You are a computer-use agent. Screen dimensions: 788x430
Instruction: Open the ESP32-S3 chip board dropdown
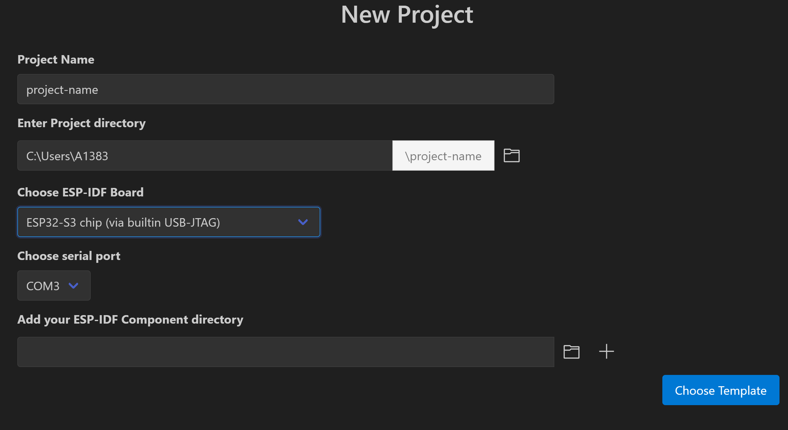click(x=168, y=222)
